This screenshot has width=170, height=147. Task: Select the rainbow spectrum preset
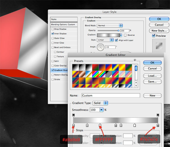click(x=95, y=74)
